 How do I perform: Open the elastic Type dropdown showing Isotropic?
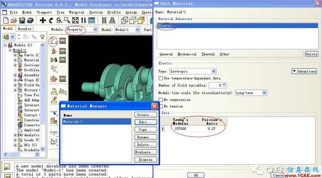(214, 71)
